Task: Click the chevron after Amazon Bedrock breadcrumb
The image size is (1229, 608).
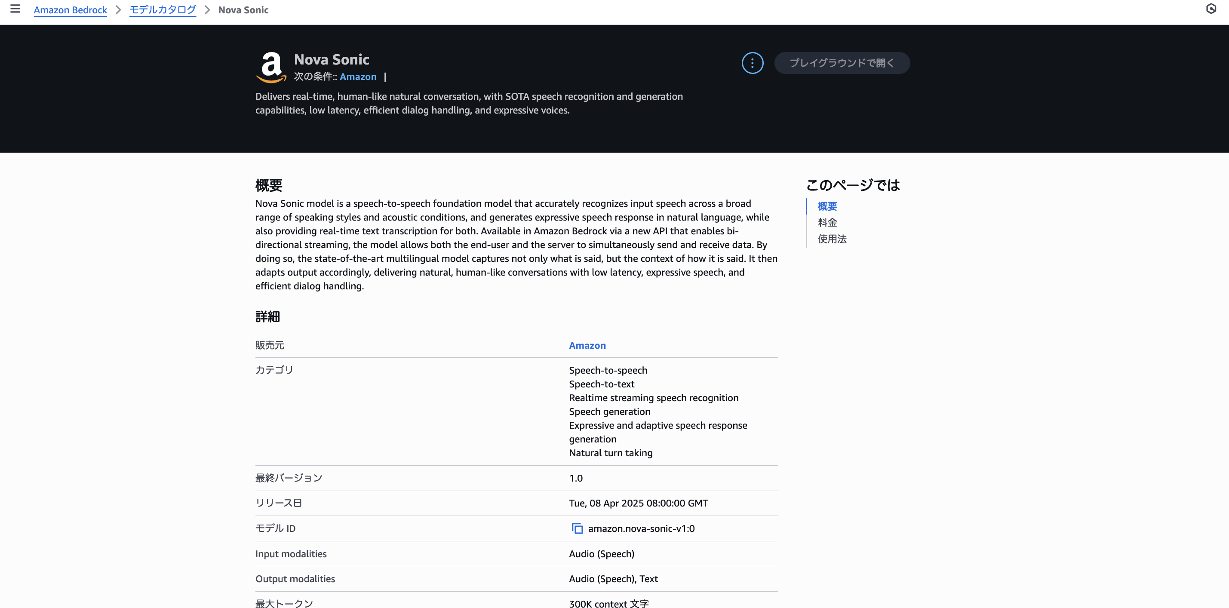Action: pos(118,10)
